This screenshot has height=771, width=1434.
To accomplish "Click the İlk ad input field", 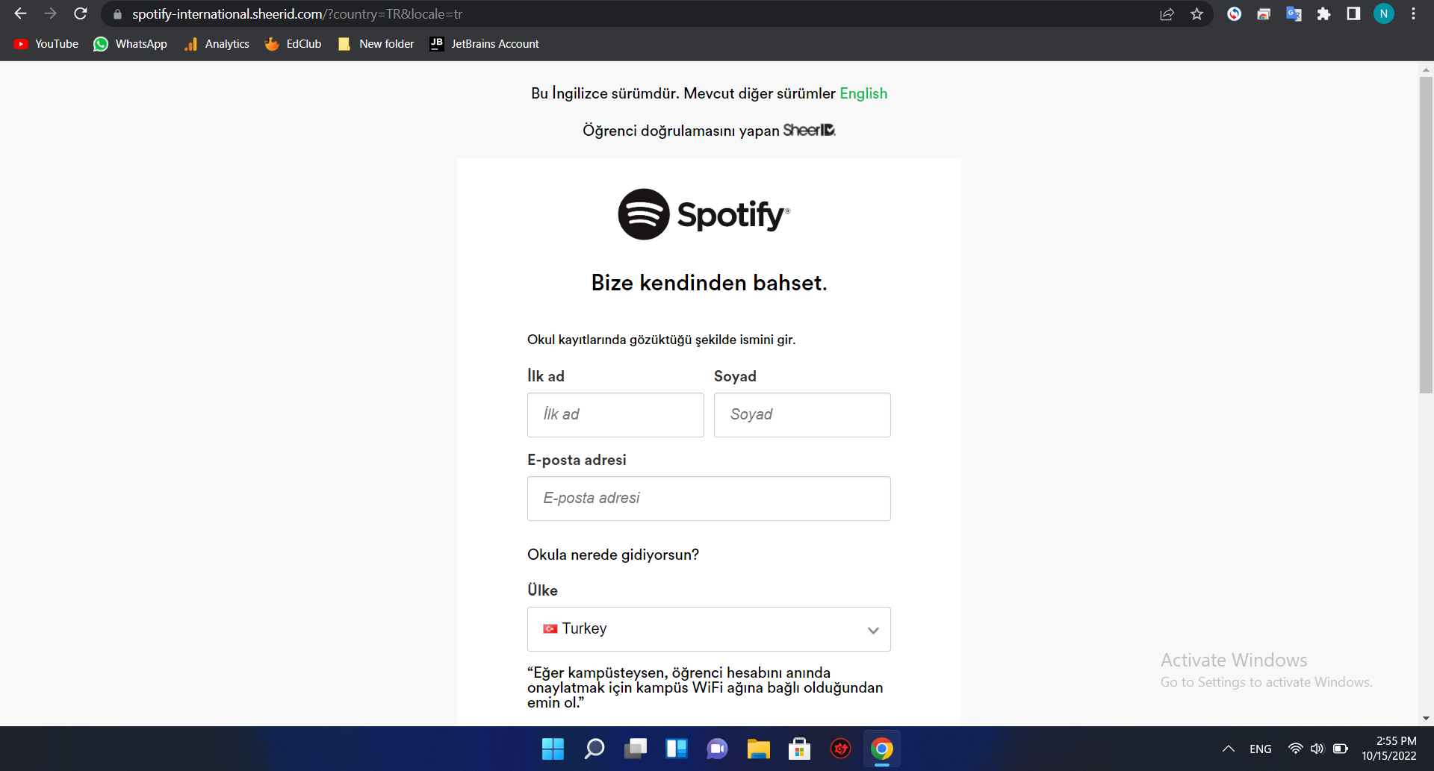I will pos(615,415).
